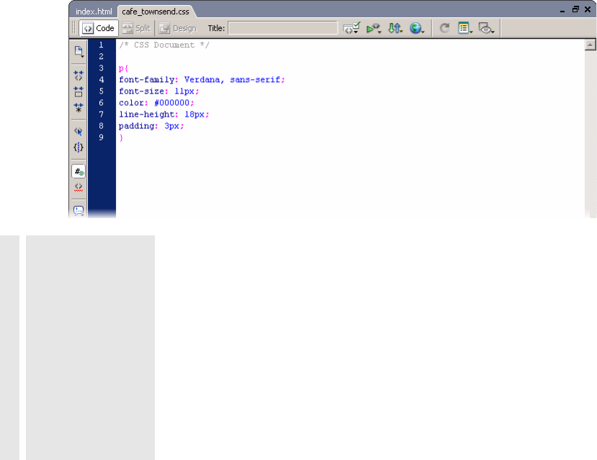Image resolution: width=597 pixels, height=460 pixels.
Task: Open the View Options menu
Action: pyautogui.click(x=465, y=28)
